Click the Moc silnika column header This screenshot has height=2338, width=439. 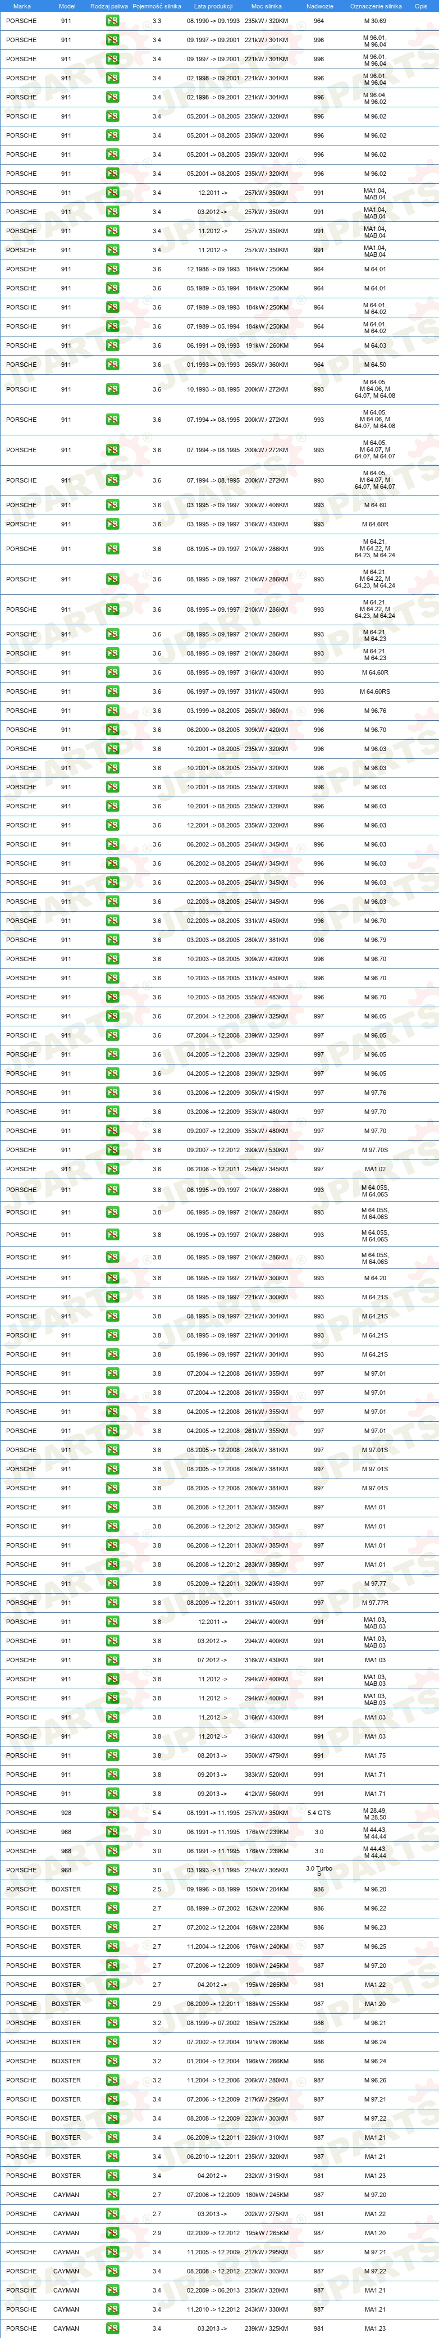(x=266, y=6)
